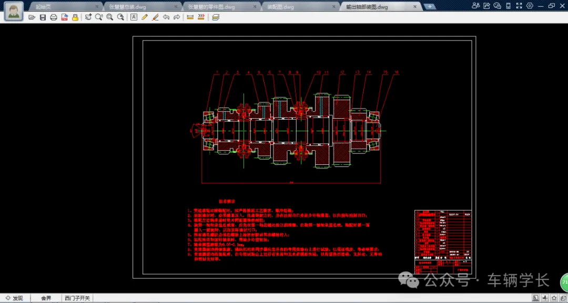Restore down the CAD viewer window
Image resolution: width=568 pixels, height=303 pixels.
(552, 5)
